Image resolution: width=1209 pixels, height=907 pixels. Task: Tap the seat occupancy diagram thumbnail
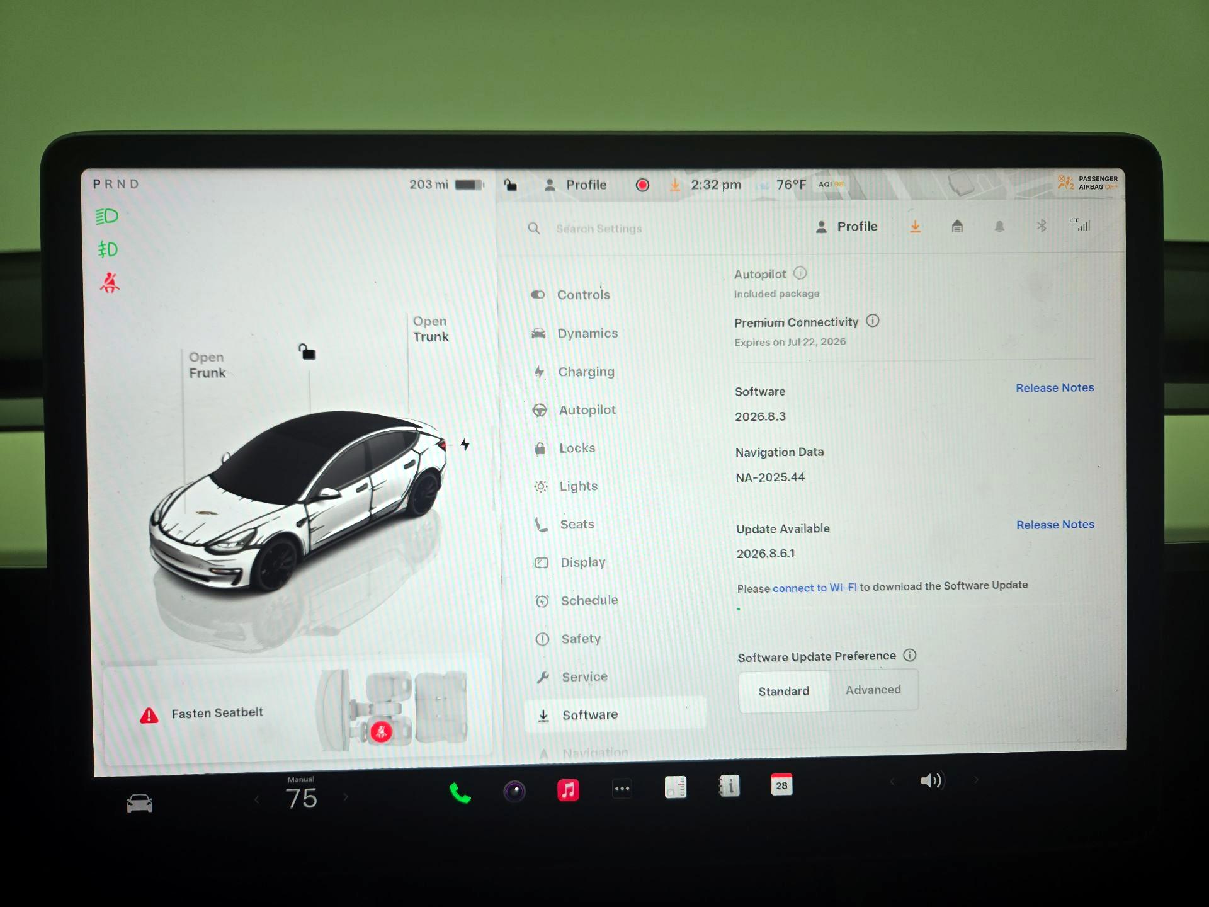(392, 709)
